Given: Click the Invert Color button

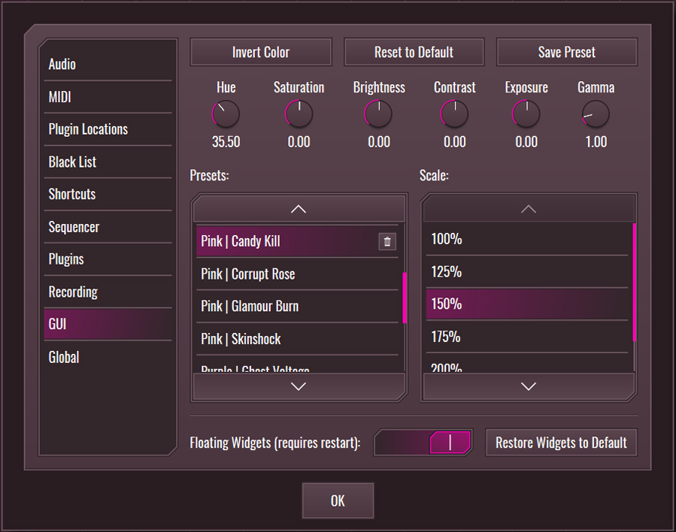Looking at the screenshot, I should [x=261, y=52].
